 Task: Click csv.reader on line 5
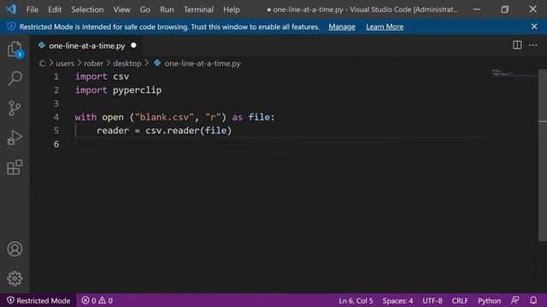point(173,130)
